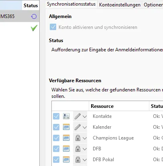Open access mode dropdown for Kalender
Image resolution: width=163 pixels, height=166 pixels.
point(85,127)
